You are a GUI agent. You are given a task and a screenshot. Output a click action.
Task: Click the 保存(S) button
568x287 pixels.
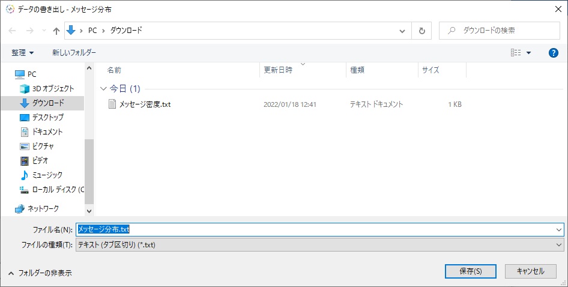(x=471, y=271)
